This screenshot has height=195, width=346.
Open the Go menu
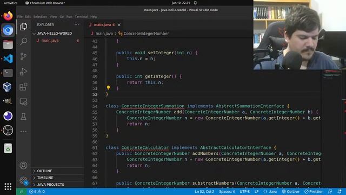pyautogui.click(x=62, y=17)
